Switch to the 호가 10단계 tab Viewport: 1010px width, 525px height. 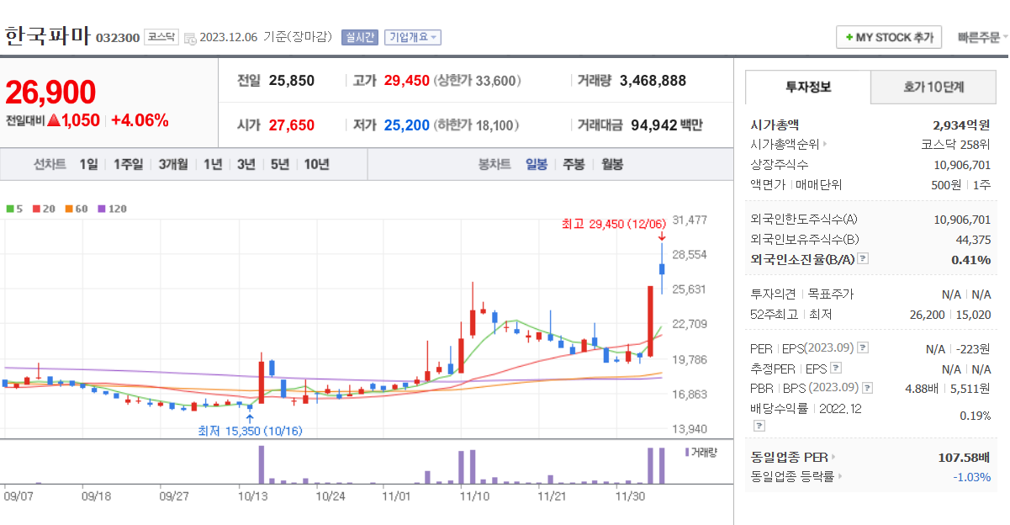[933, 87]
